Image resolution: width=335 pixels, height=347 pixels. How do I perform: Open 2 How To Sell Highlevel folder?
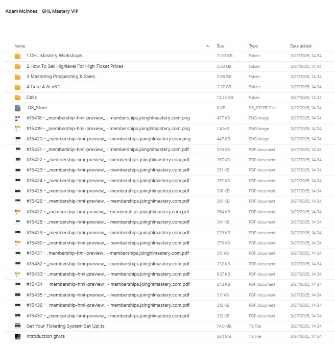tap(75, 66)
